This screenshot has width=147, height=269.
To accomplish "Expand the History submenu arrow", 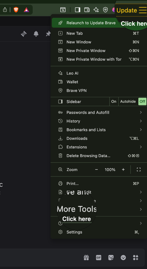I will [141, 121].
